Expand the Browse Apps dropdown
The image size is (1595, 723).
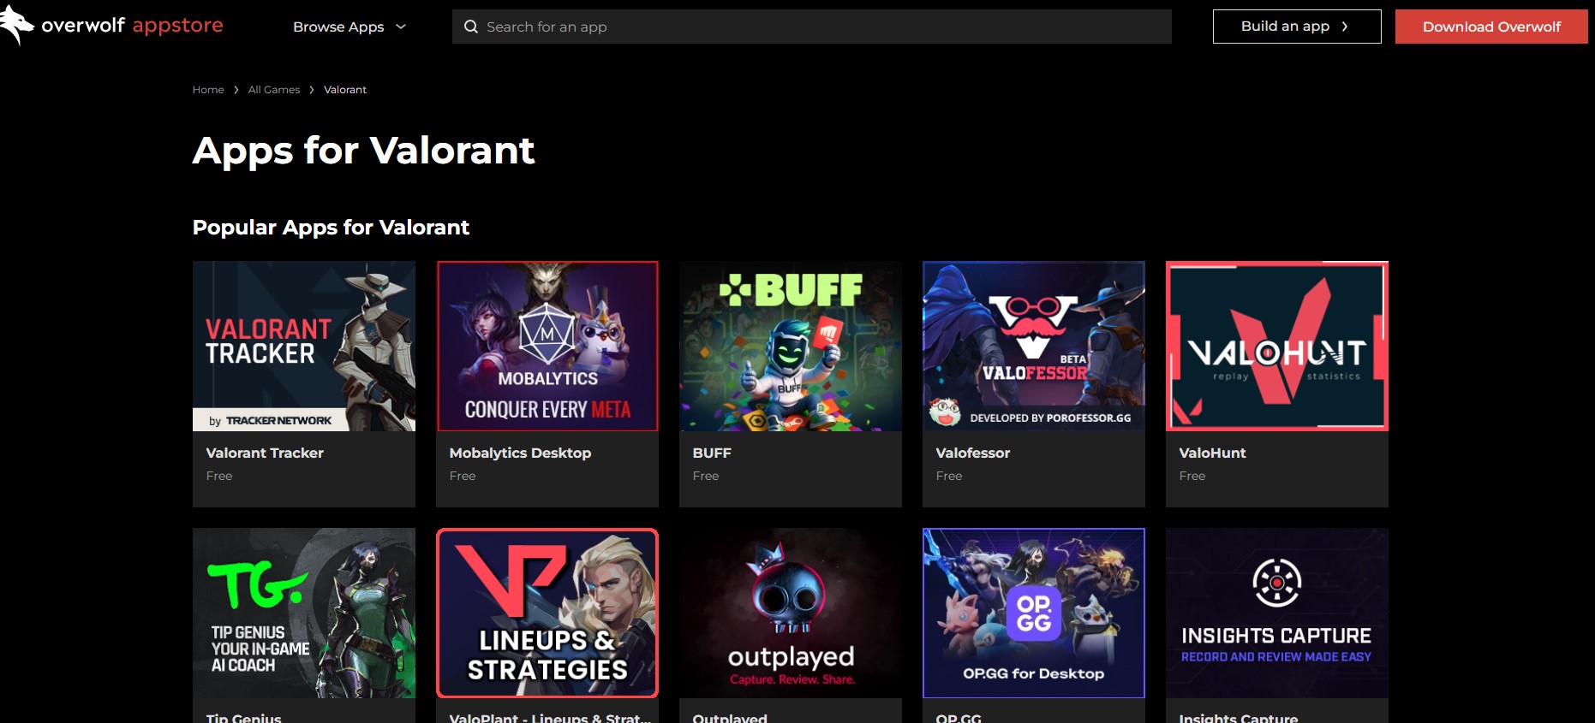(x=349, y=27)
